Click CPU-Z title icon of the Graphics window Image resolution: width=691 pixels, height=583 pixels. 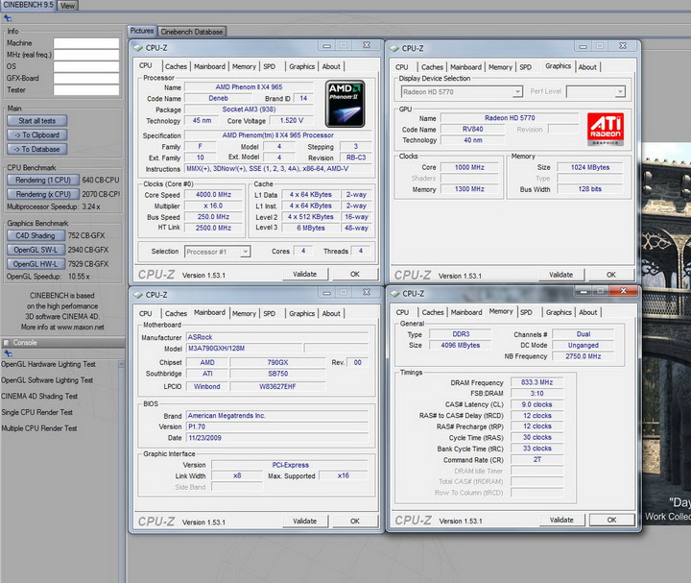point(394,48)
